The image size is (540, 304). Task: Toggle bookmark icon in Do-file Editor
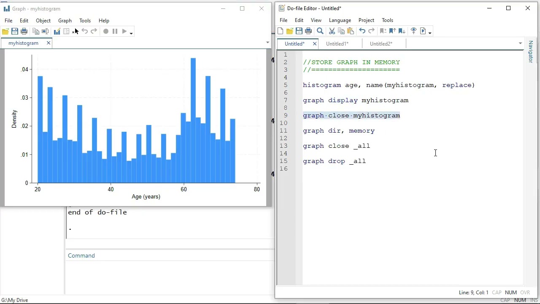383,31
